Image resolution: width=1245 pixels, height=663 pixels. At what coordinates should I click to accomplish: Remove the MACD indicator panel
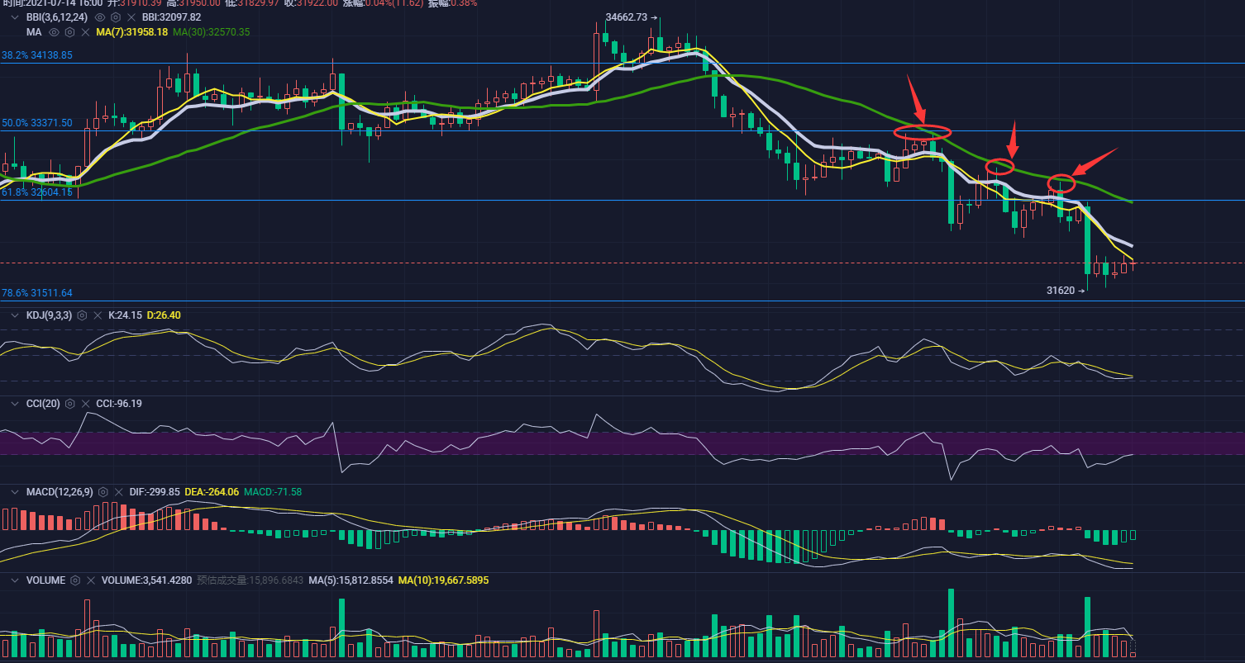(118, 492)
